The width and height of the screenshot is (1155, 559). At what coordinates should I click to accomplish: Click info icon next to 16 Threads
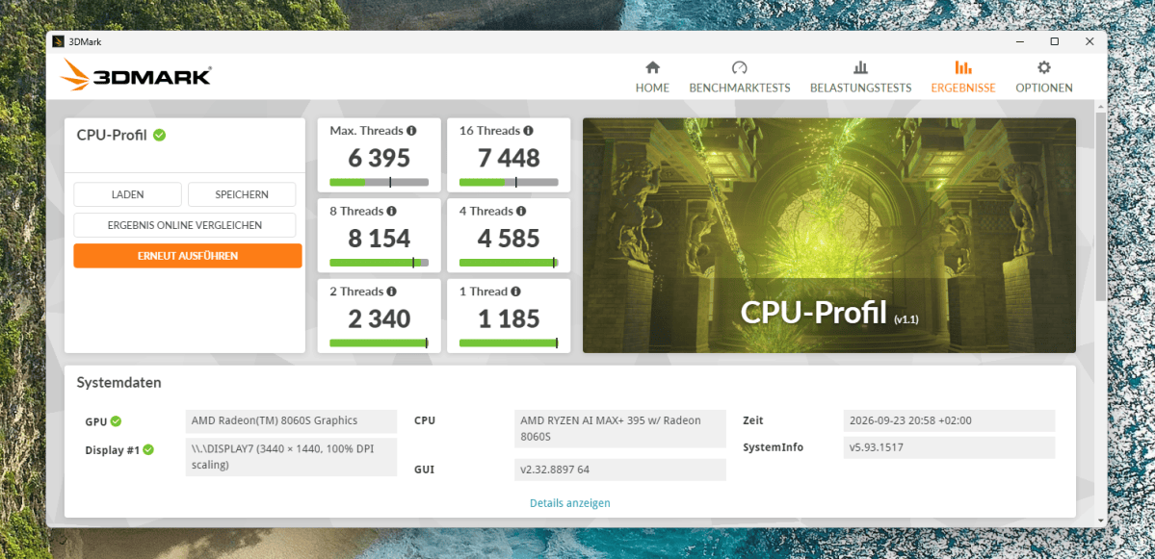click(x=528, y=131)
